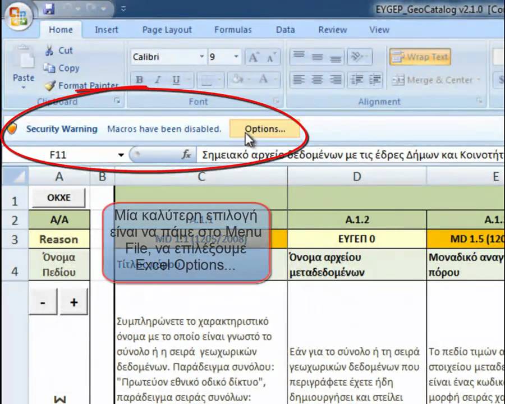
Task: Click into the formula bar text
Action: point(350,155)
